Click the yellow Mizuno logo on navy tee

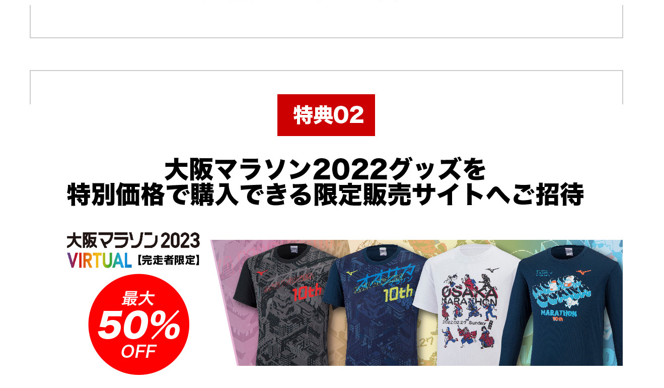point(352,273)
